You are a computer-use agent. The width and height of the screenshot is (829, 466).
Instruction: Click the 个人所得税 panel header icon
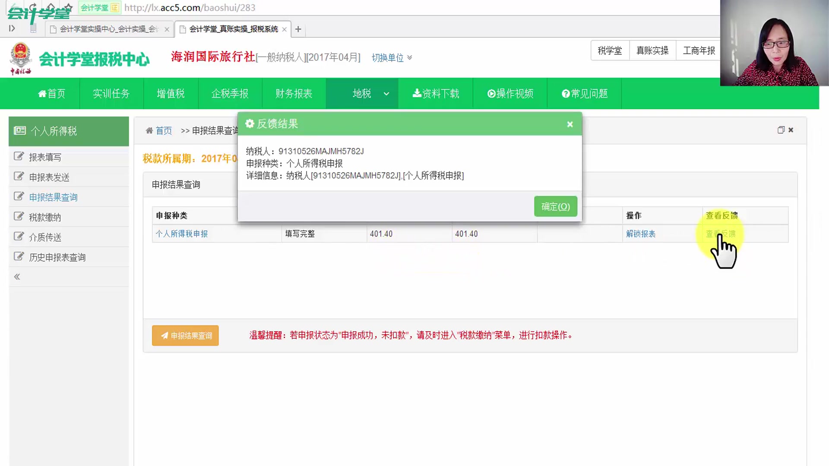[20, 131]
